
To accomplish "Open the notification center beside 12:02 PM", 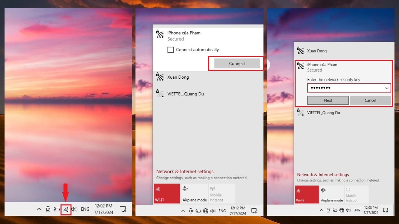I will pos(123,209).
